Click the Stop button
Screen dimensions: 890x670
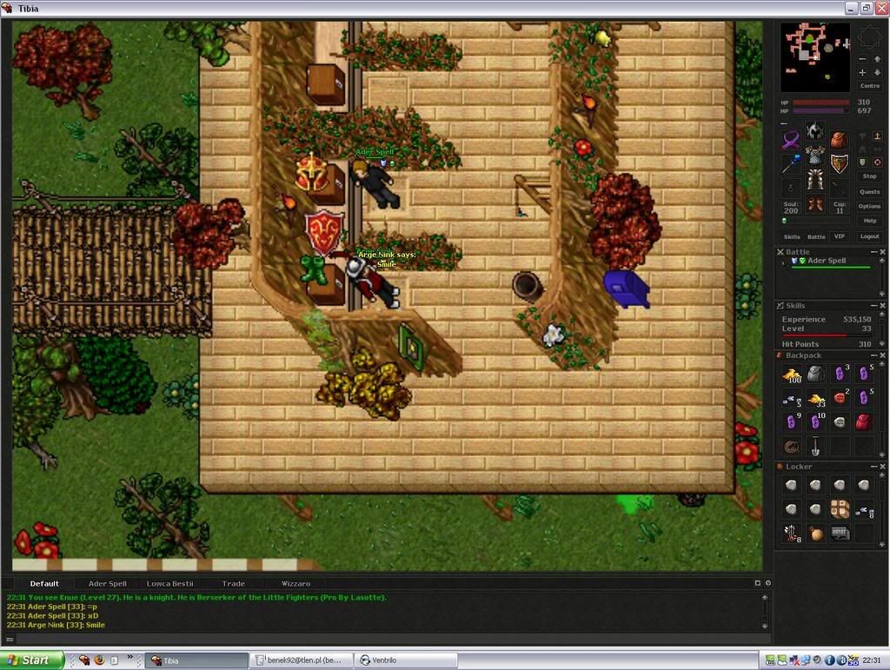coord(869,176)
